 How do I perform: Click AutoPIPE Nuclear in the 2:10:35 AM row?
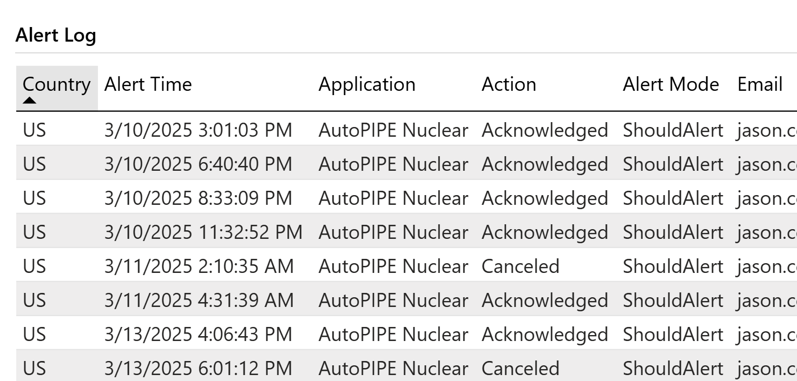click(x=393, y=266)
